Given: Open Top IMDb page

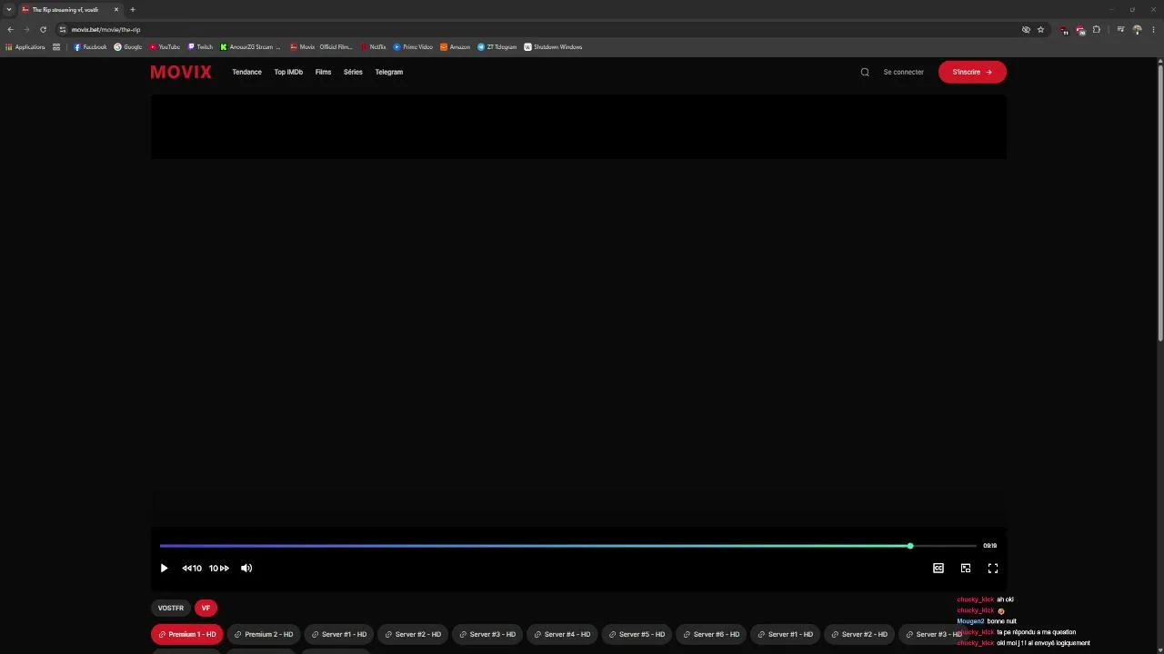Looking at the screenshot, I should pyautogui.click(x=288, y=72).
